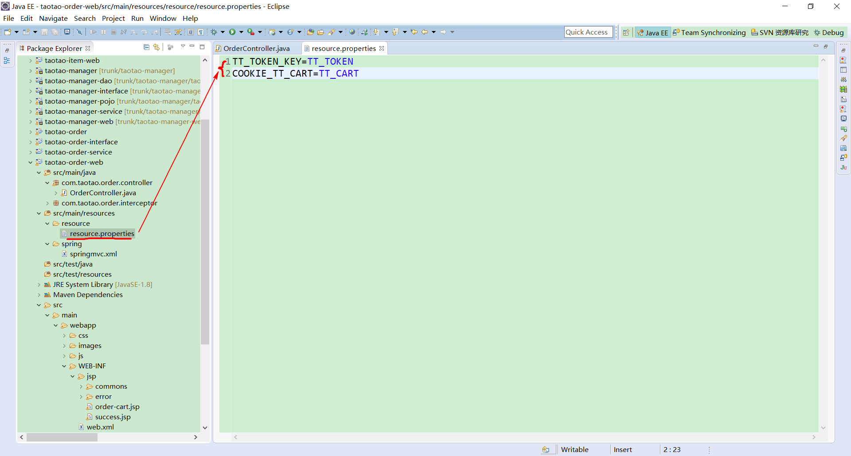Select the Java EE perspective
The width and height of the screenshot is (851, 456).
pos(652,32)
